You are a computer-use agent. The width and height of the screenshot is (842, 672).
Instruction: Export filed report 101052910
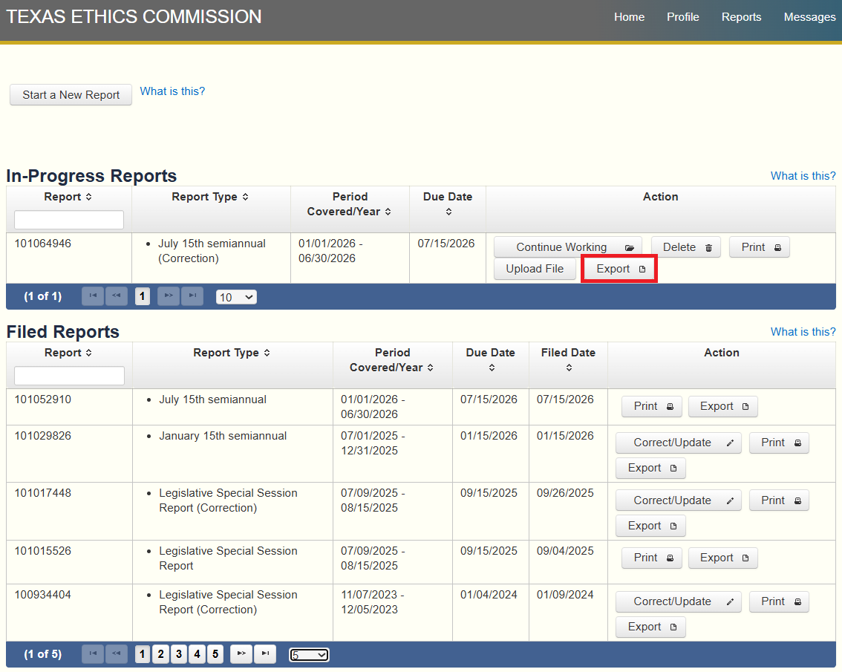[x=722, y=406]
